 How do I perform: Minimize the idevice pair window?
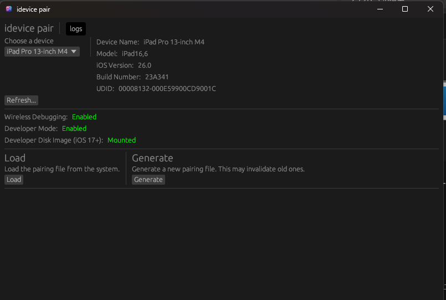coord(380,9)
